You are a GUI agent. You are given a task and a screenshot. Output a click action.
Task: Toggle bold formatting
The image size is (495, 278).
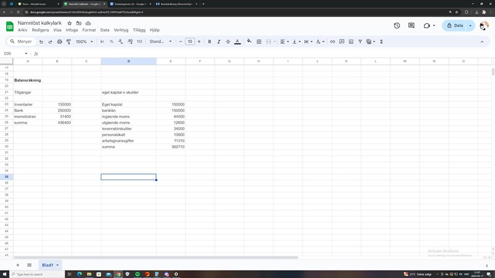pyautogui.click(x=210, y=42)
